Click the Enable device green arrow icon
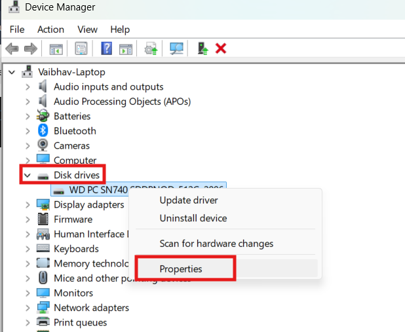 [203, 49]
